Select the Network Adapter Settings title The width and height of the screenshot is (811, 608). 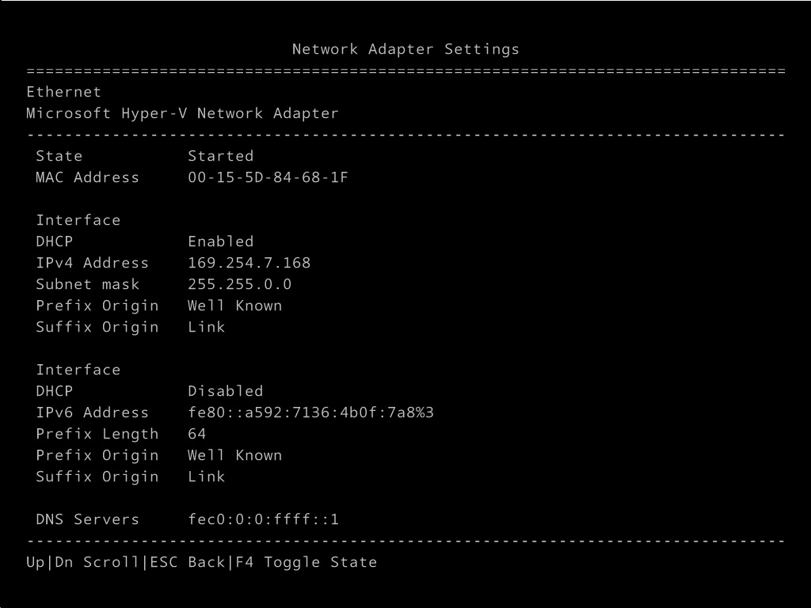click(x=405, y=49)
